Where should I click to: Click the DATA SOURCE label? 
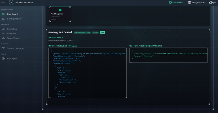(56, 38)
